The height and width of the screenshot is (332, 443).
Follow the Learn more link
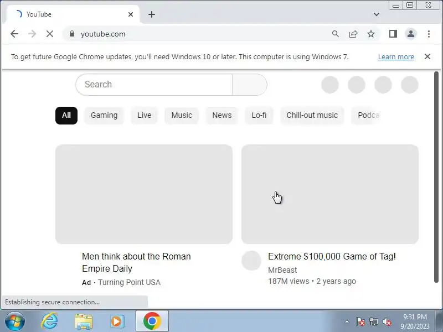396,57
